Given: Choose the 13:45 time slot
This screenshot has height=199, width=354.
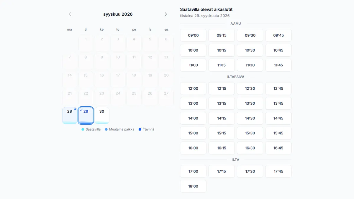Looking at the screenshot, I should click(278, 103).
